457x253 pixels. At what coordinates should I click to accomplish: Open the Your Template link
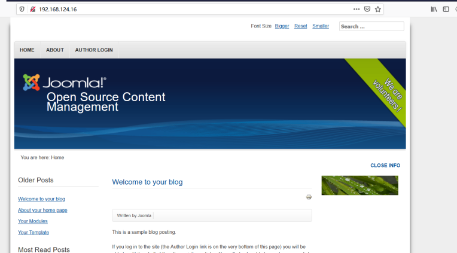click(x=33, y=232)
